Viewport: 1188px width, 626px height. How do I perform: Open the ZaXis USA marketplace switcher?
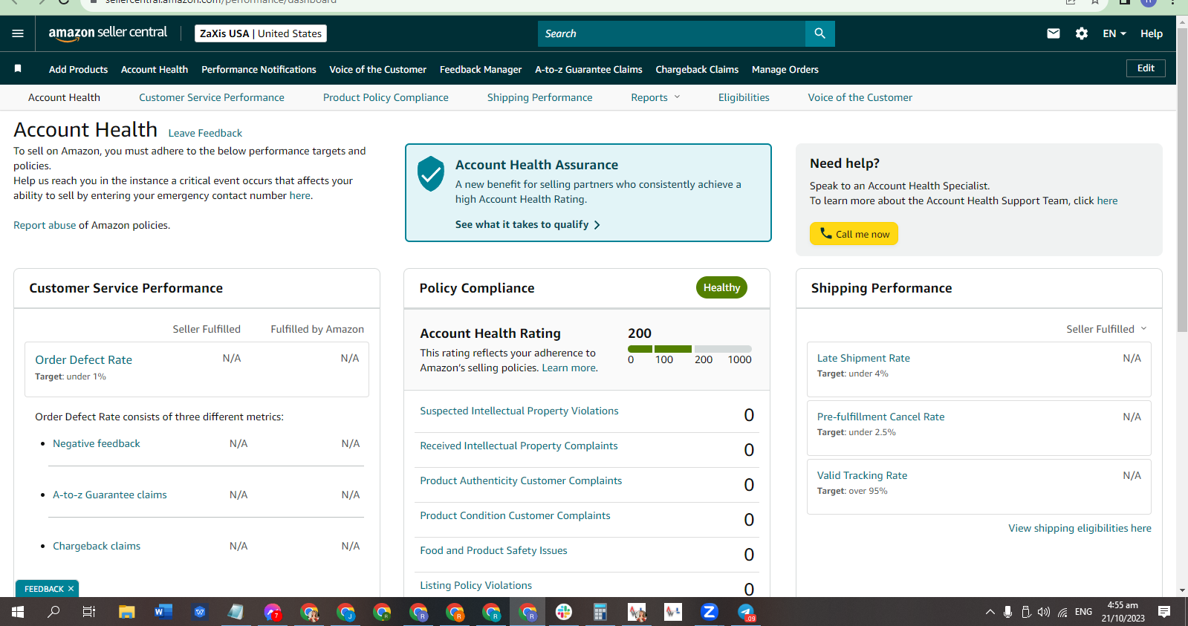pos(261,33)
